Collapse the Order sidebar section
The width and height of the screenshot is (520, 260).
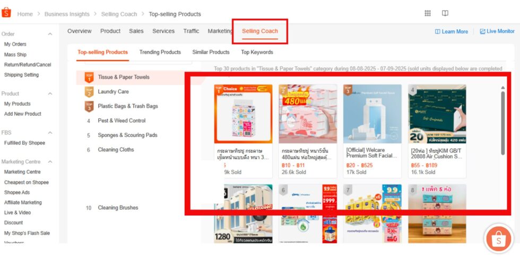pos(50,34)
